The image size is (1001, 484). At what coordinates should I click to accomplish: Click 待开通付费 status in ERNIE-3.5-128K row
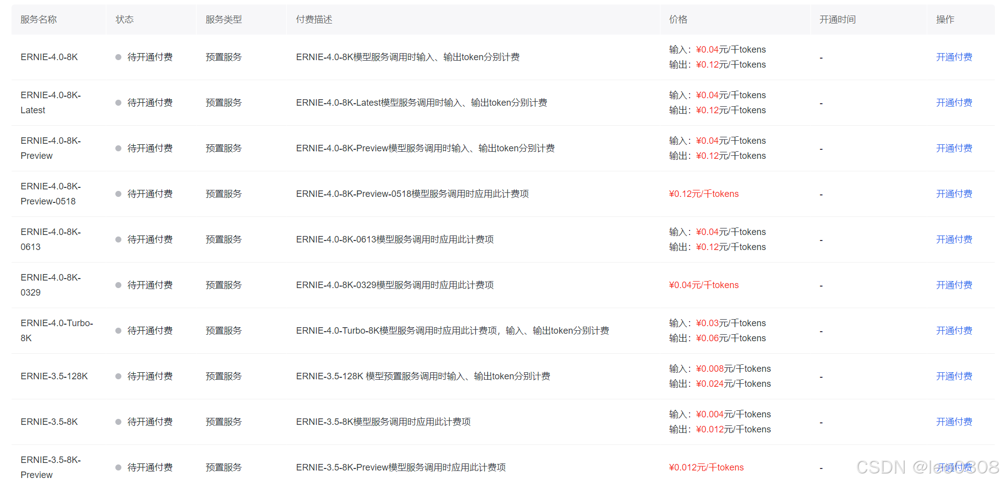coord(150,376)
